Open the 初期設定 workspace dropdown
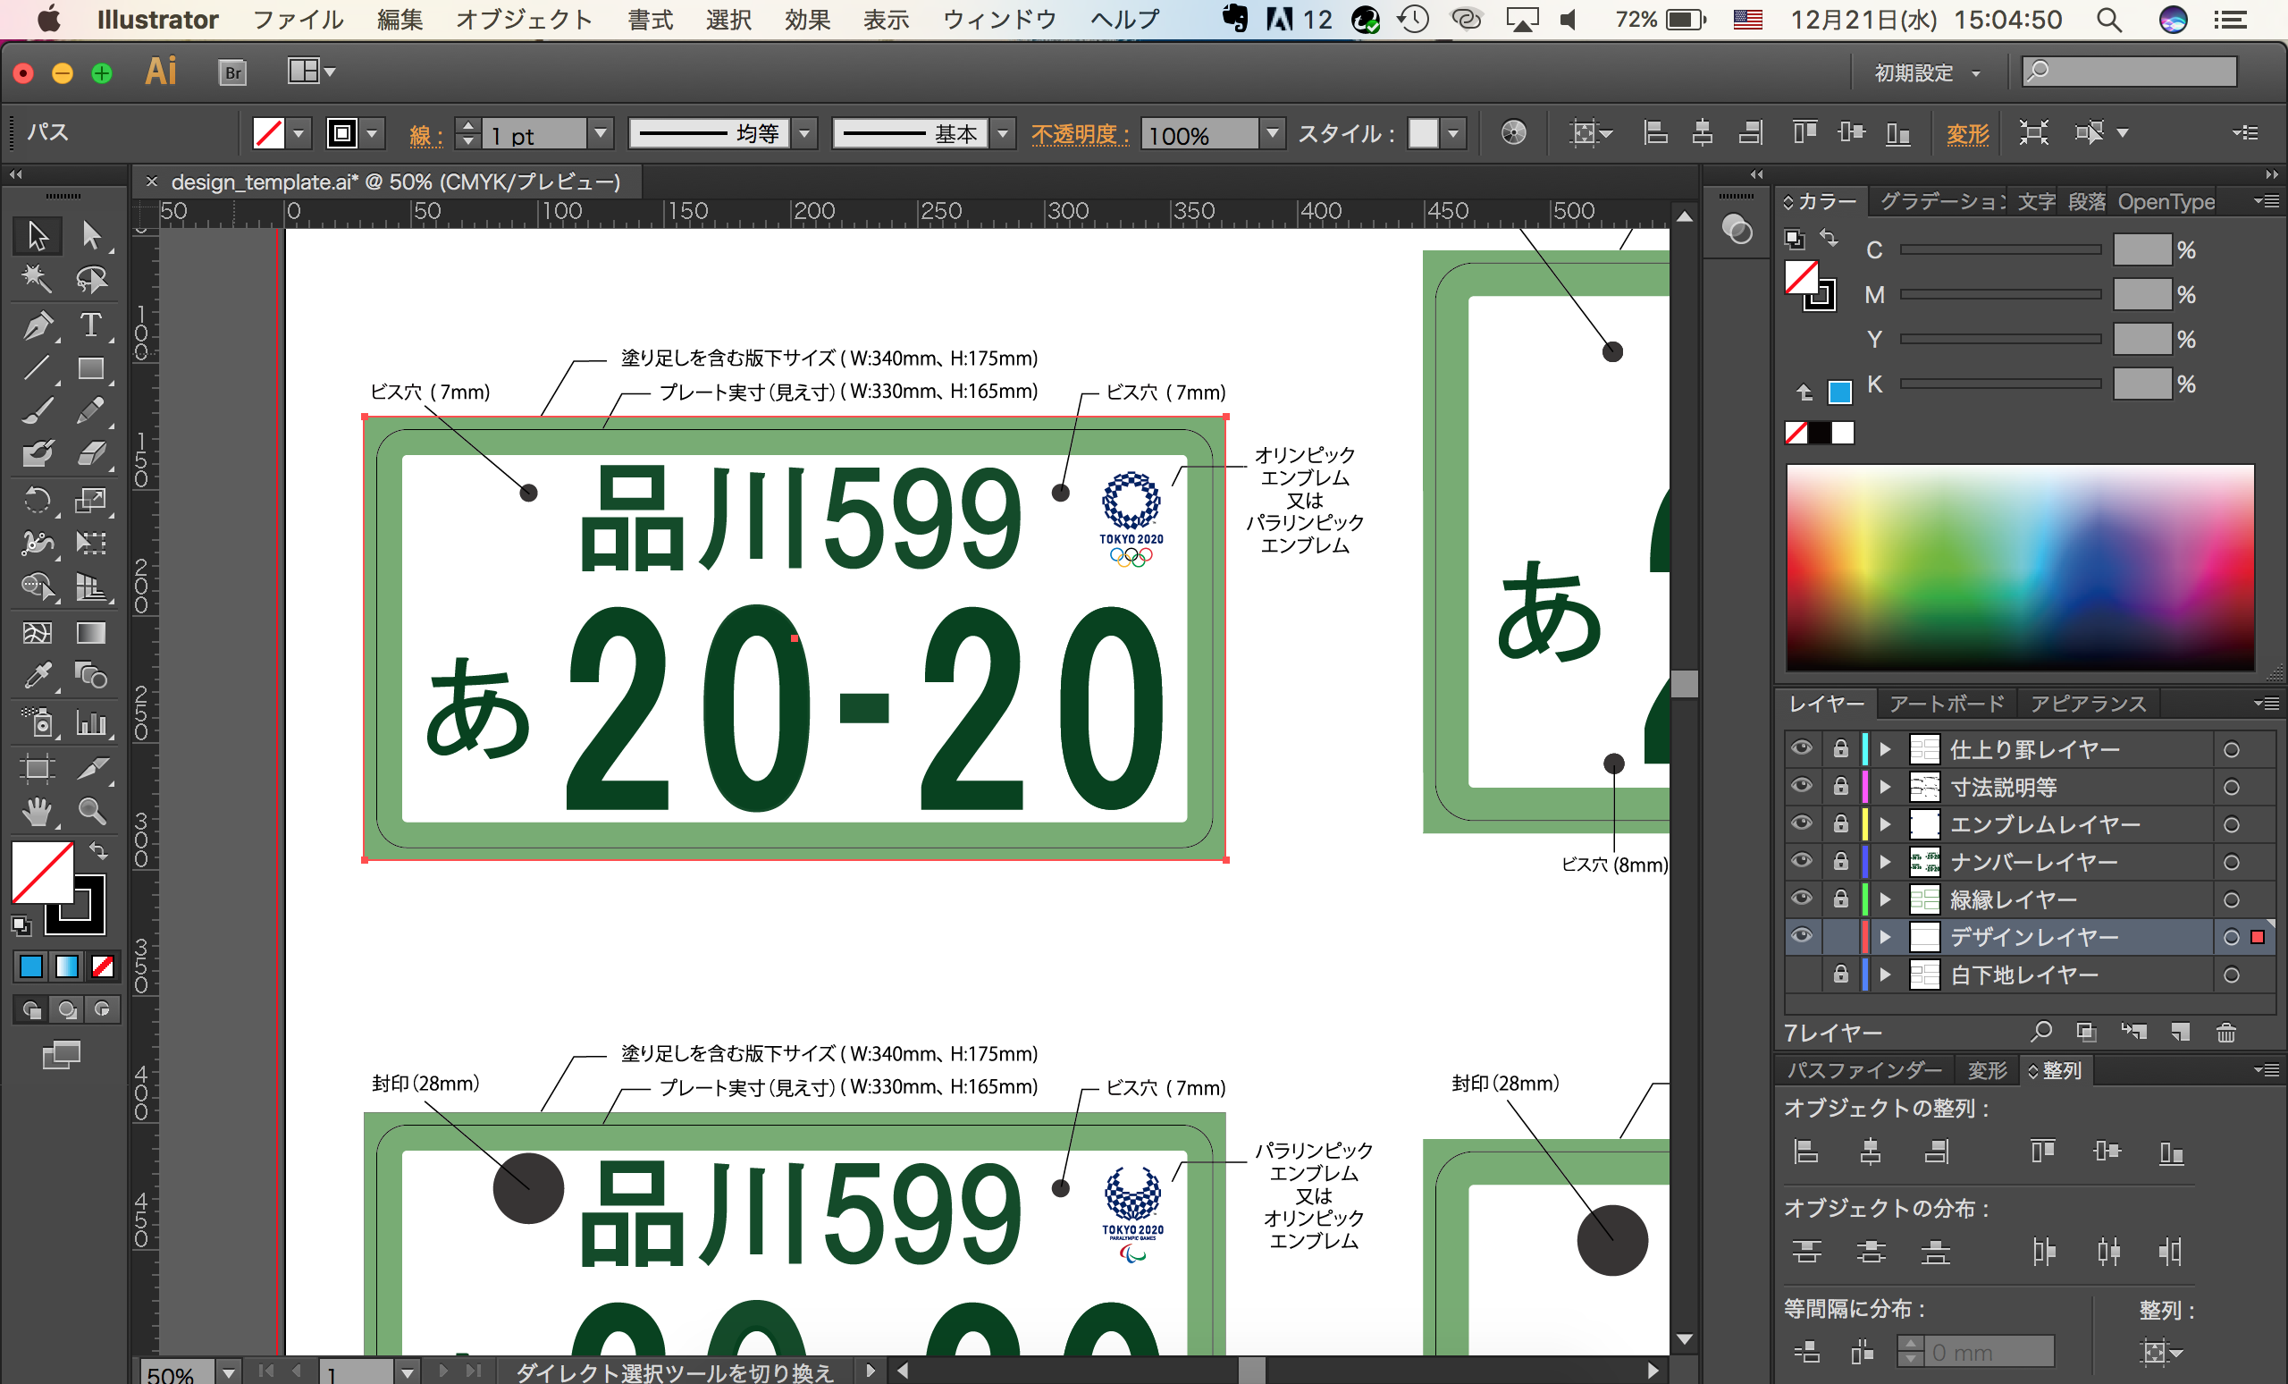The width and height of the screenshot is (2288, 1384). pos(1927,72)
